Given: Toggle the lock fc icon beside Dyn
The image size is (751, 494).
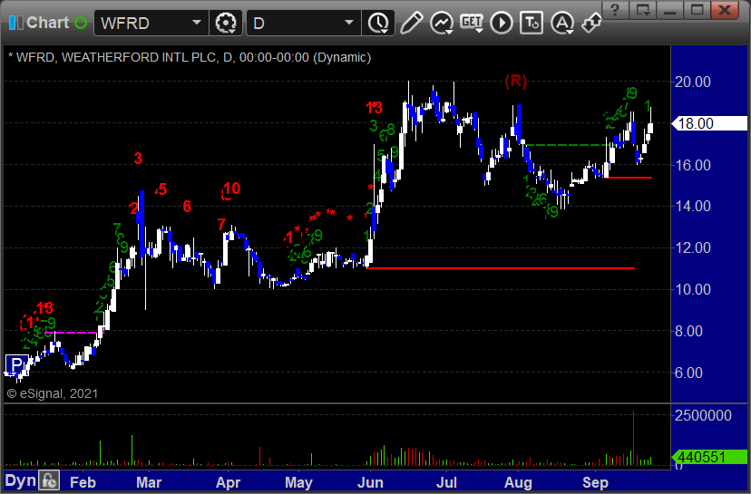Looking at the screenshot, I should tap(49, 480).
